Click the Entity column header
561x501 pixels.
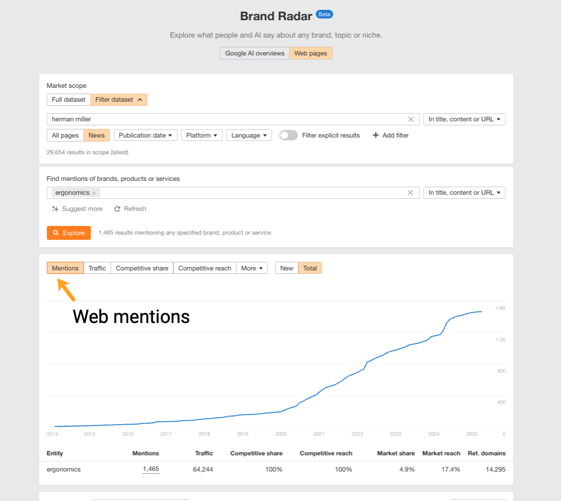point(55,453)
